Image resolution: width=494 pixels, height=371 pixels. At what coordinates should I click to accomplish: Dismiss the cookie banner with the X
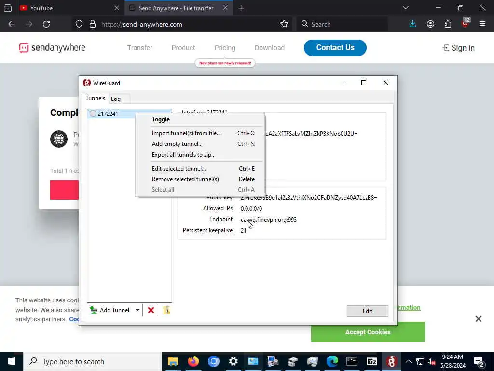pos(478,319)
